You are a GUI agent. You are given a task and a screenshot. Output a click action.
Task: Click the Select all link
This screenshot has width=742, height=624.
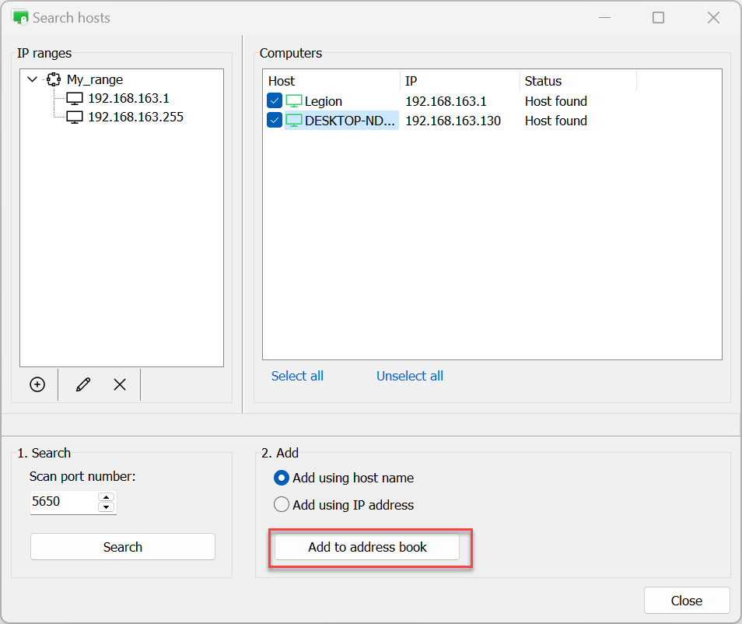point(297,376)
